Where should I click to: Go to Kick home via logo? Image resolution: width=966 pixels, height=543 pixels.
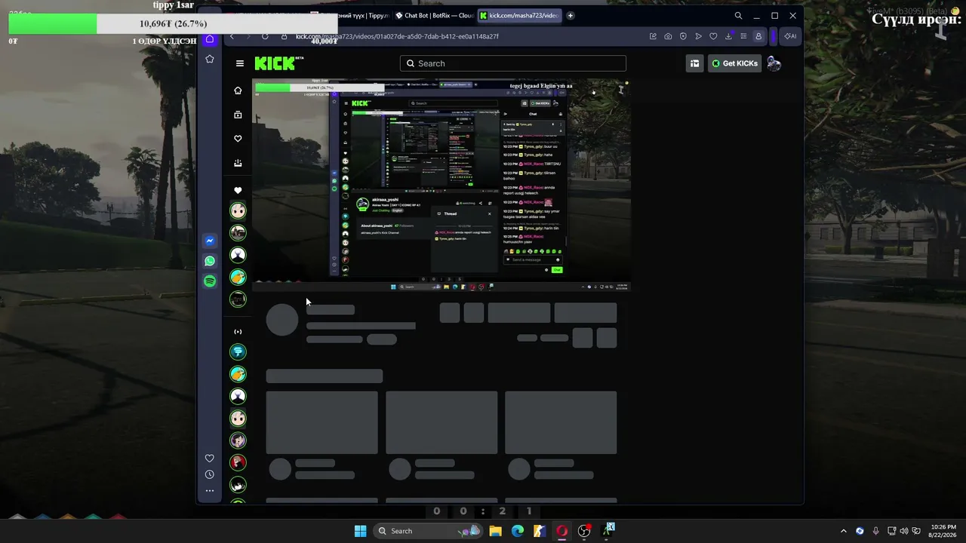tap(278, 63)
